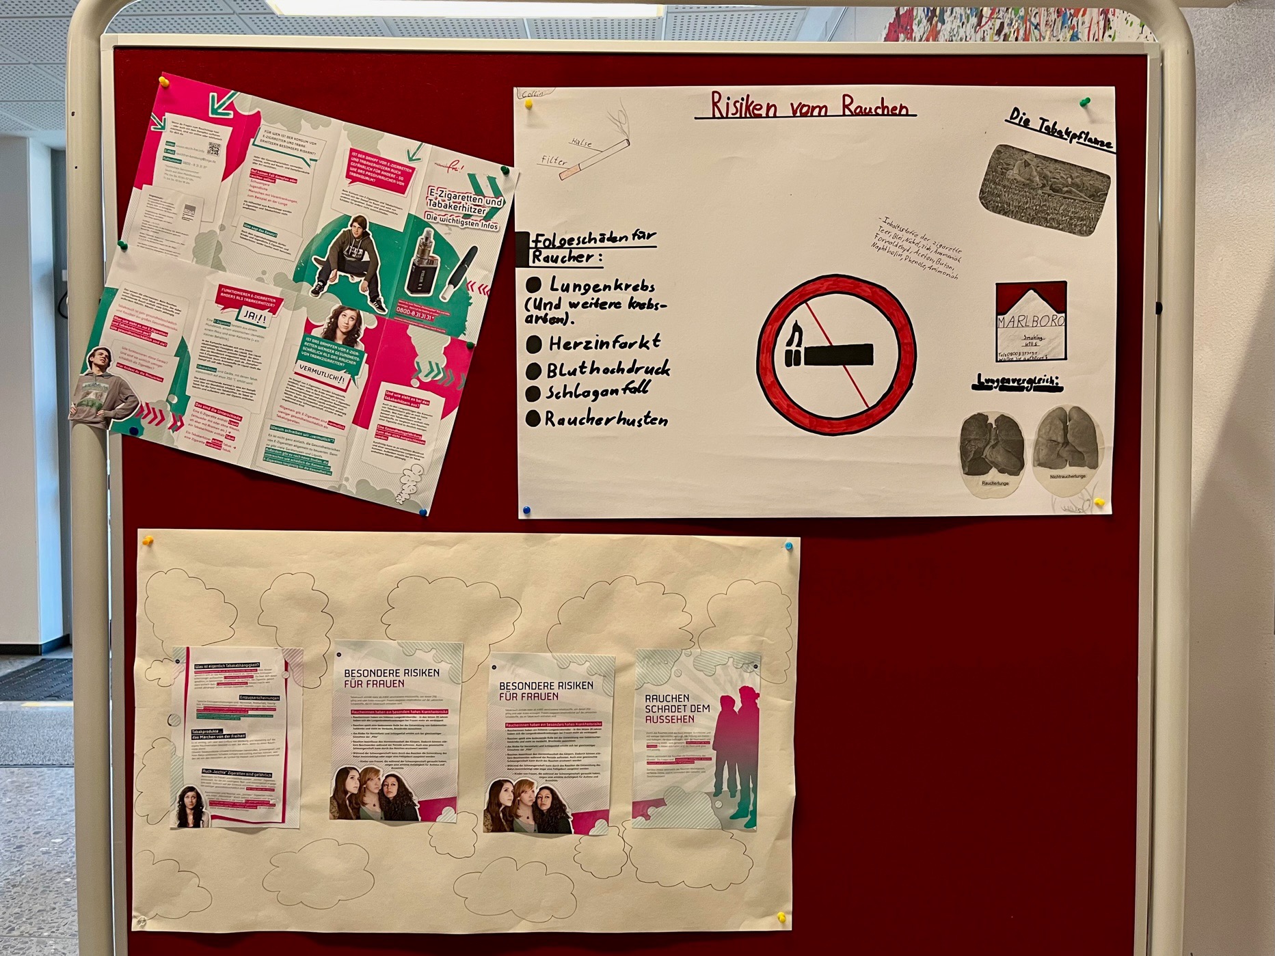
Task: Click the tobacco plant field photo
Action: [1043, 189]
